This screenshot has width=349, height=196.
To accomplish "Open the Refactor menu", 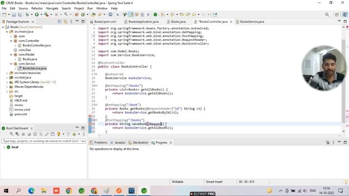I will click(37, 8).
